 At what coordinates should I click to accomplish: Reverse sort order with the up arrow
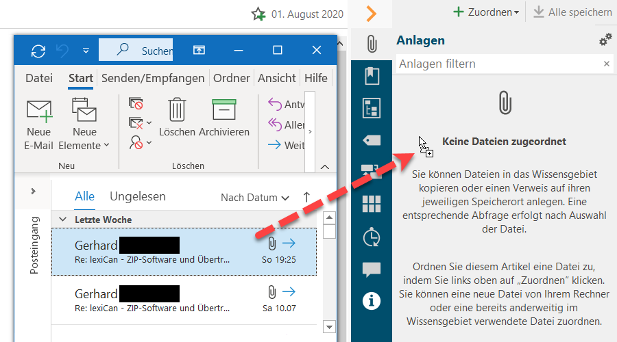306,197
